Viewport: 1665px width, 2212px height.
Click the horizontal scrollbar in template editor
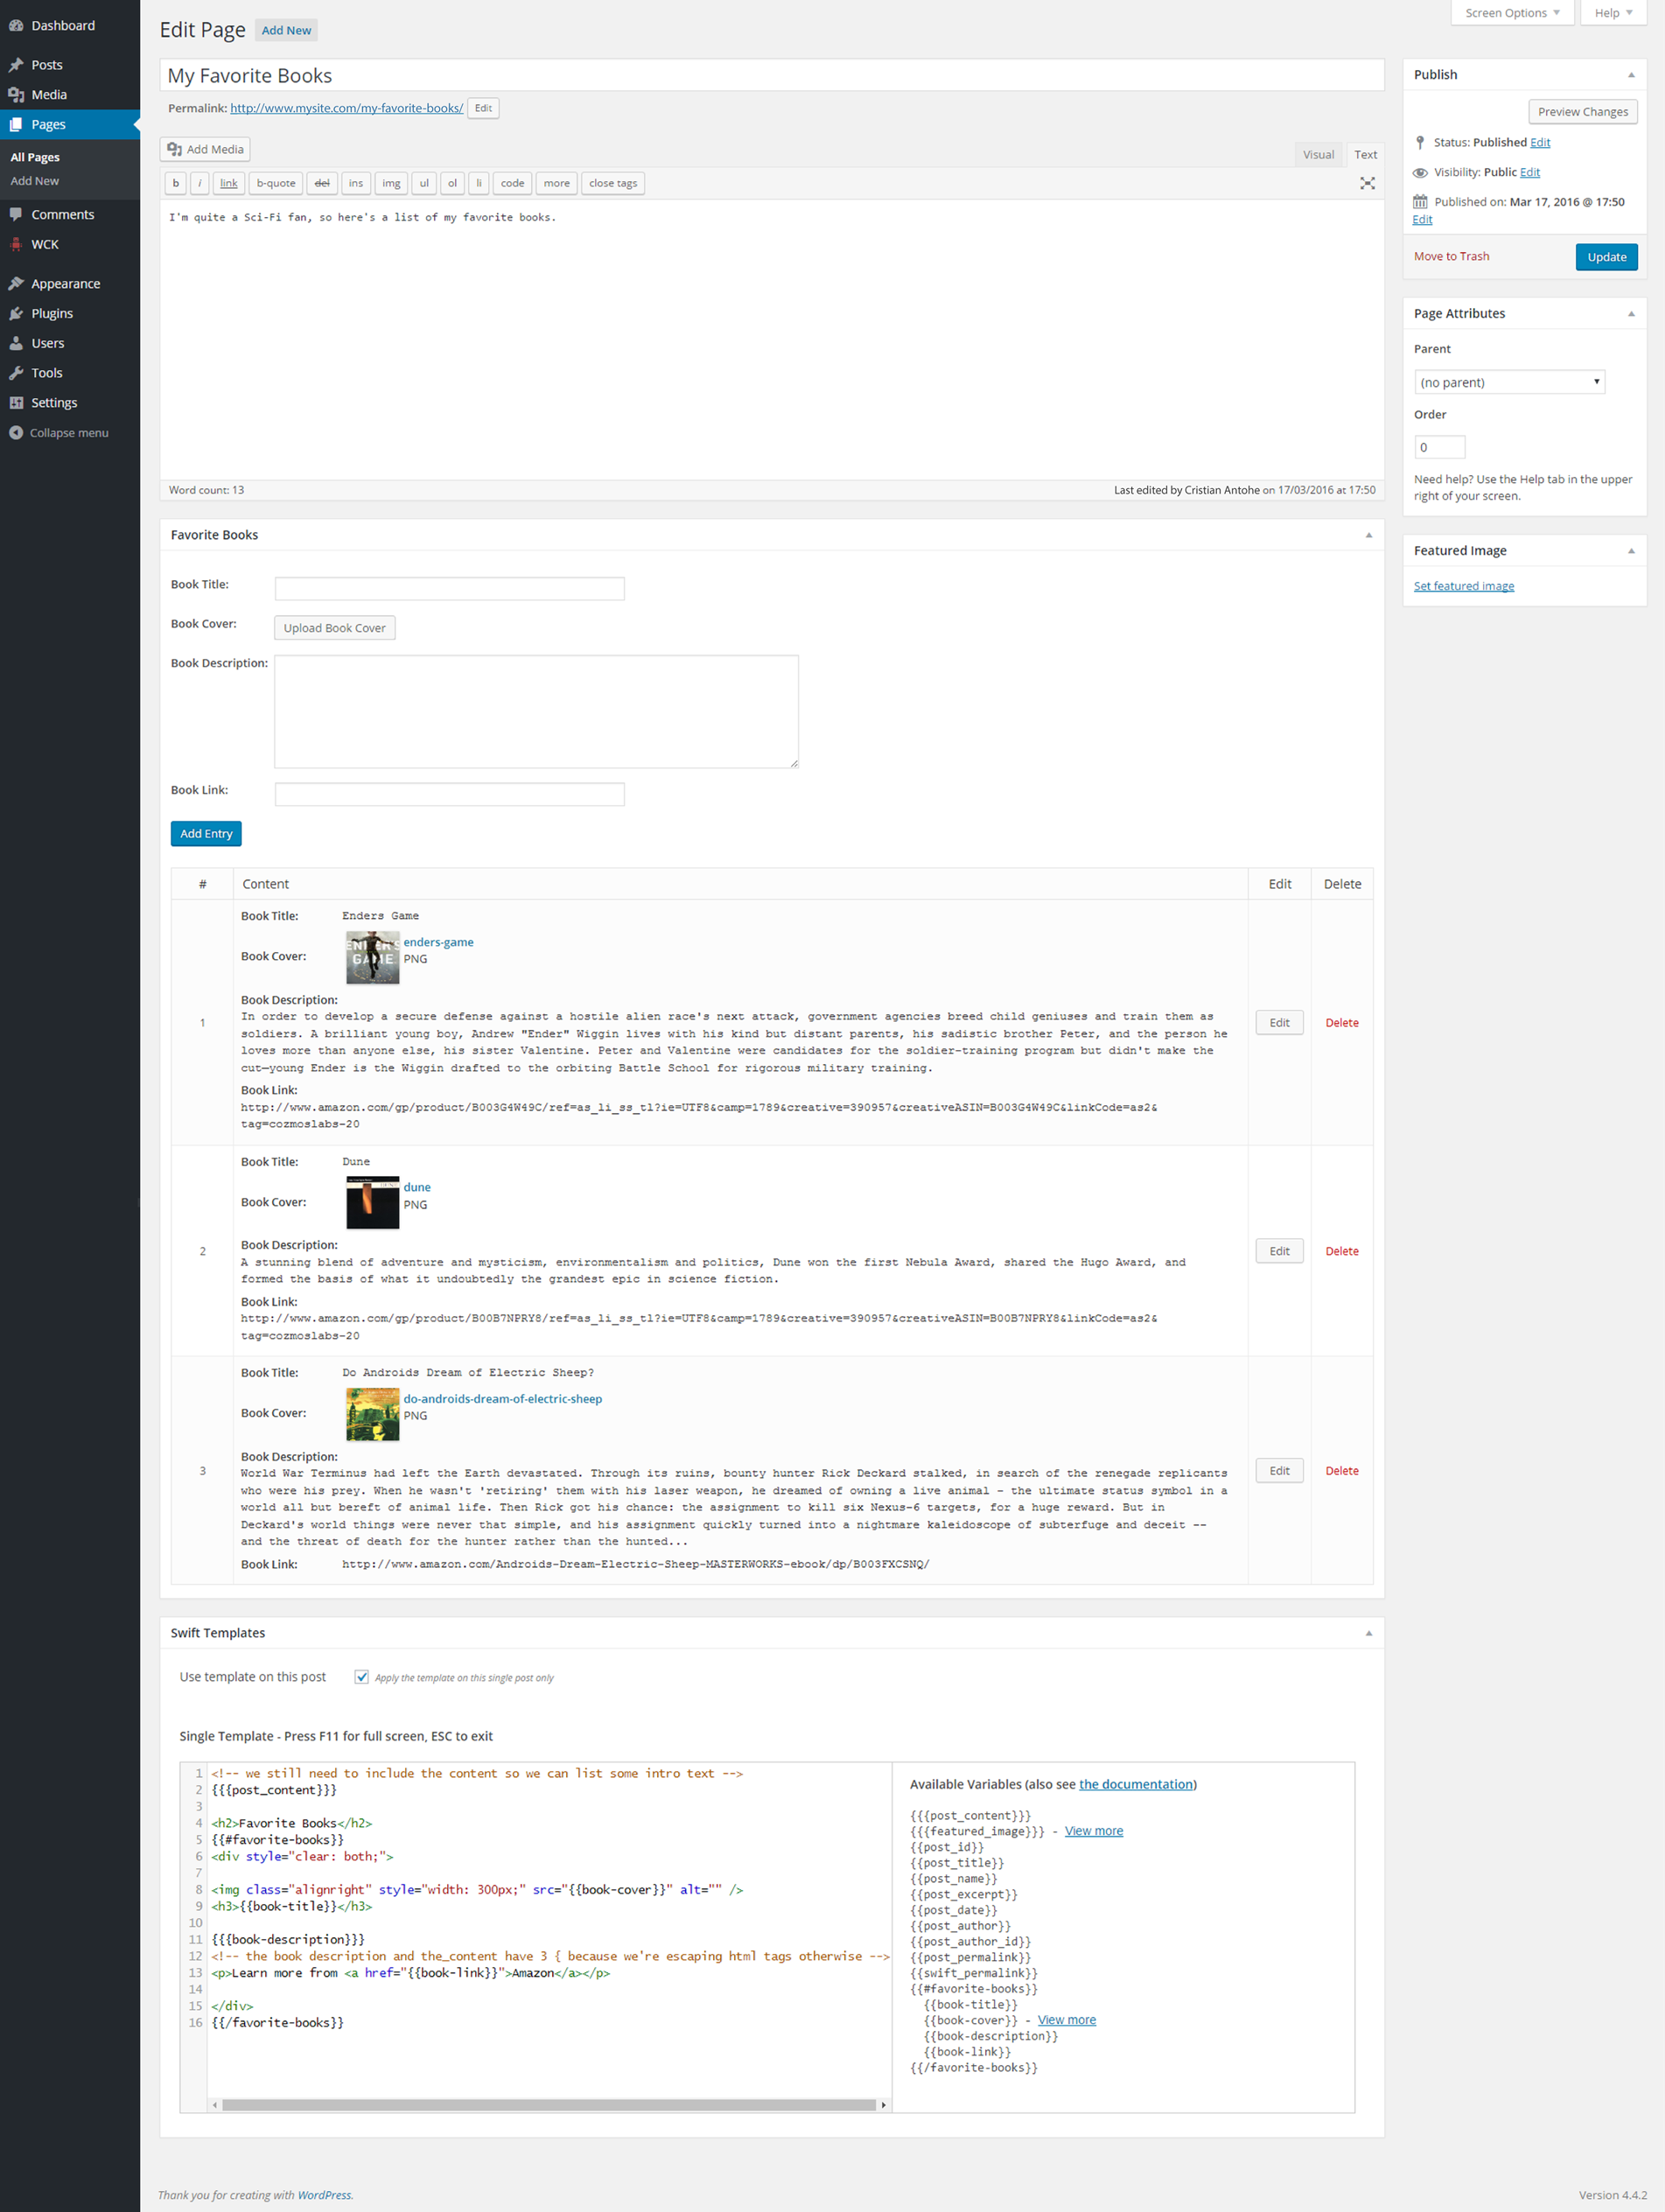click(x=548, y=2105)
